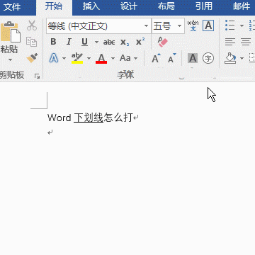Open the clipboard pane launcher

click(37, 76)
